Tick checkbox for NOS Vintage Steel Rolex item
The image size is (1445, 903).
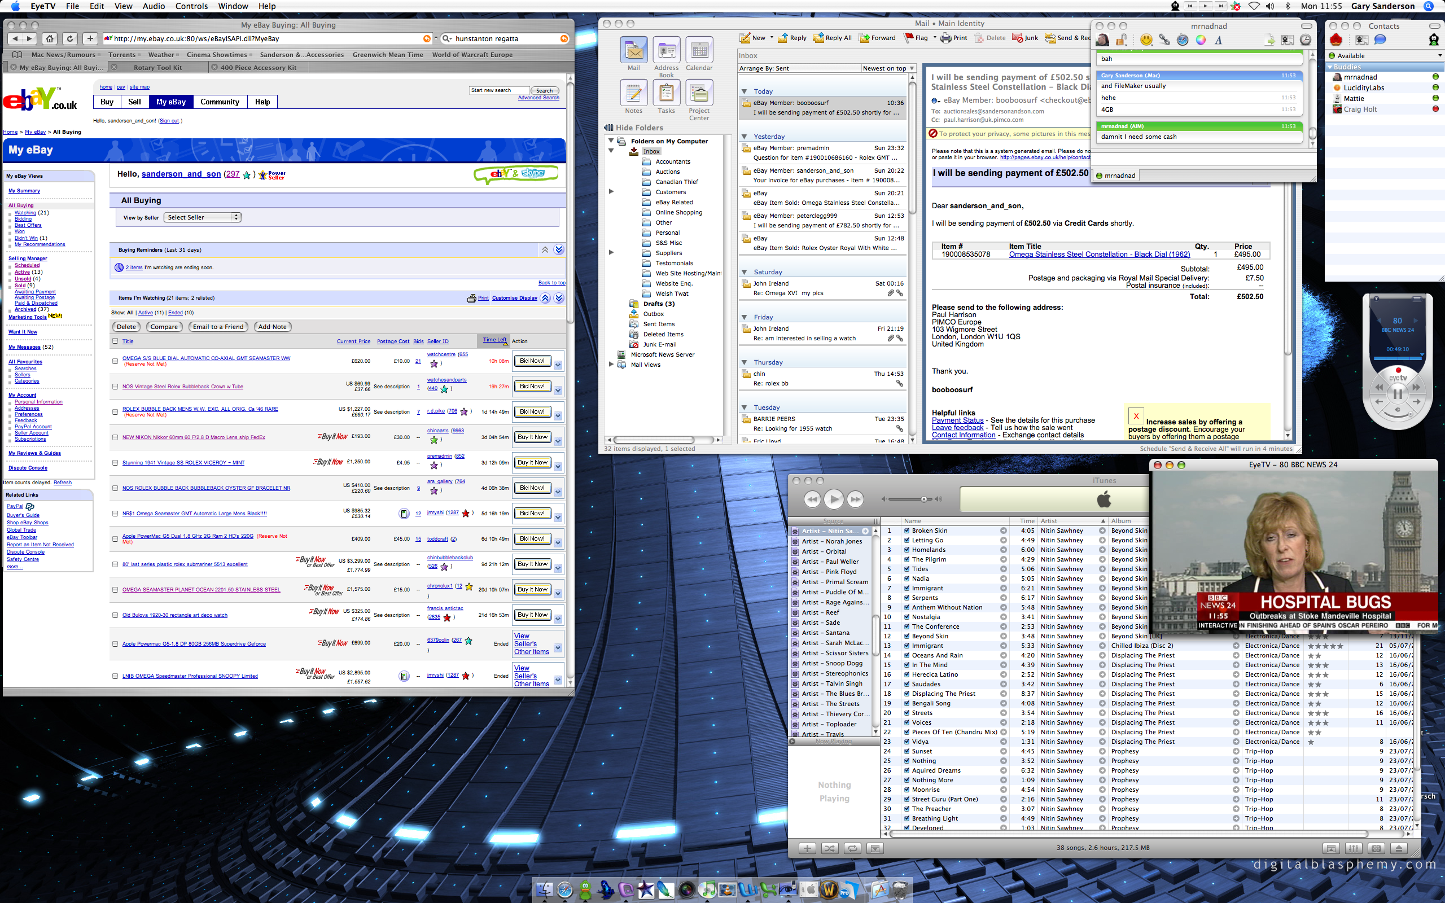115,387
